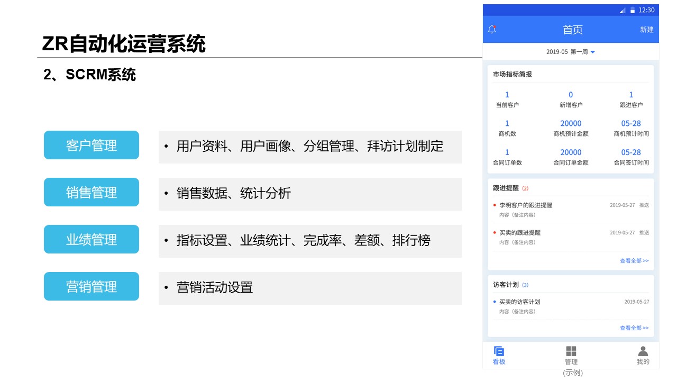Select the 客户管理 blue button
Screen dimensions: 677x381
pos(92,146)
